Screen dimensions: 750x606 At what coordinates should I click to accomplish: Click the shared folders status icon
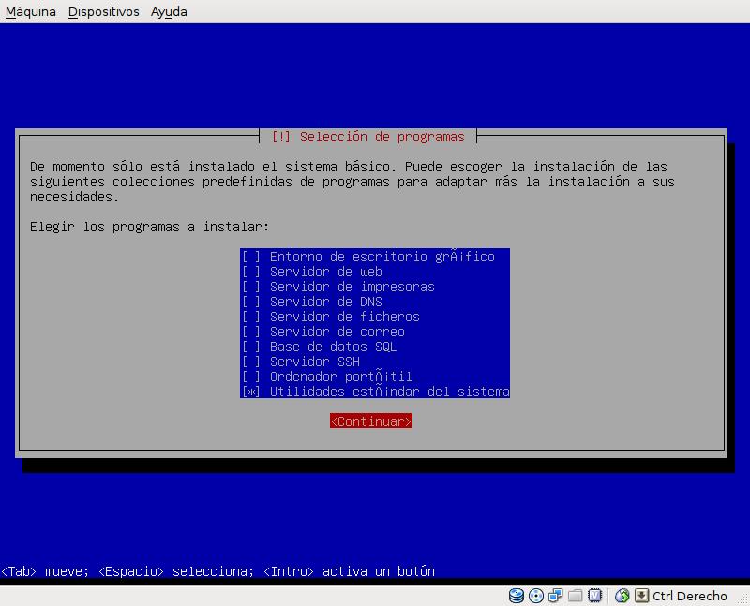(x=575, y=596)
